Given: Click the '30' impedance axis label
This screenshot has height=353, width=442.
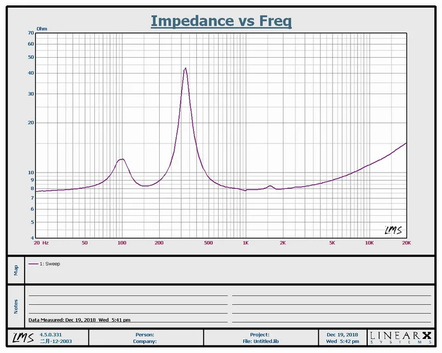Looking at the screenshot, I should [31, 94].
